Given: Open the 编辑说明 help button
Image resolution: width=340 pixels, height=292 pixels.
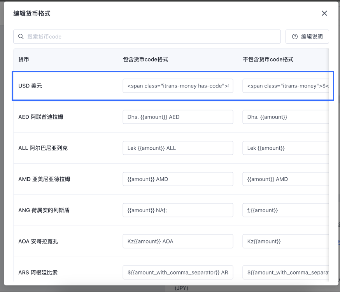Looking at the screenshot, I should tap(307, 37).
